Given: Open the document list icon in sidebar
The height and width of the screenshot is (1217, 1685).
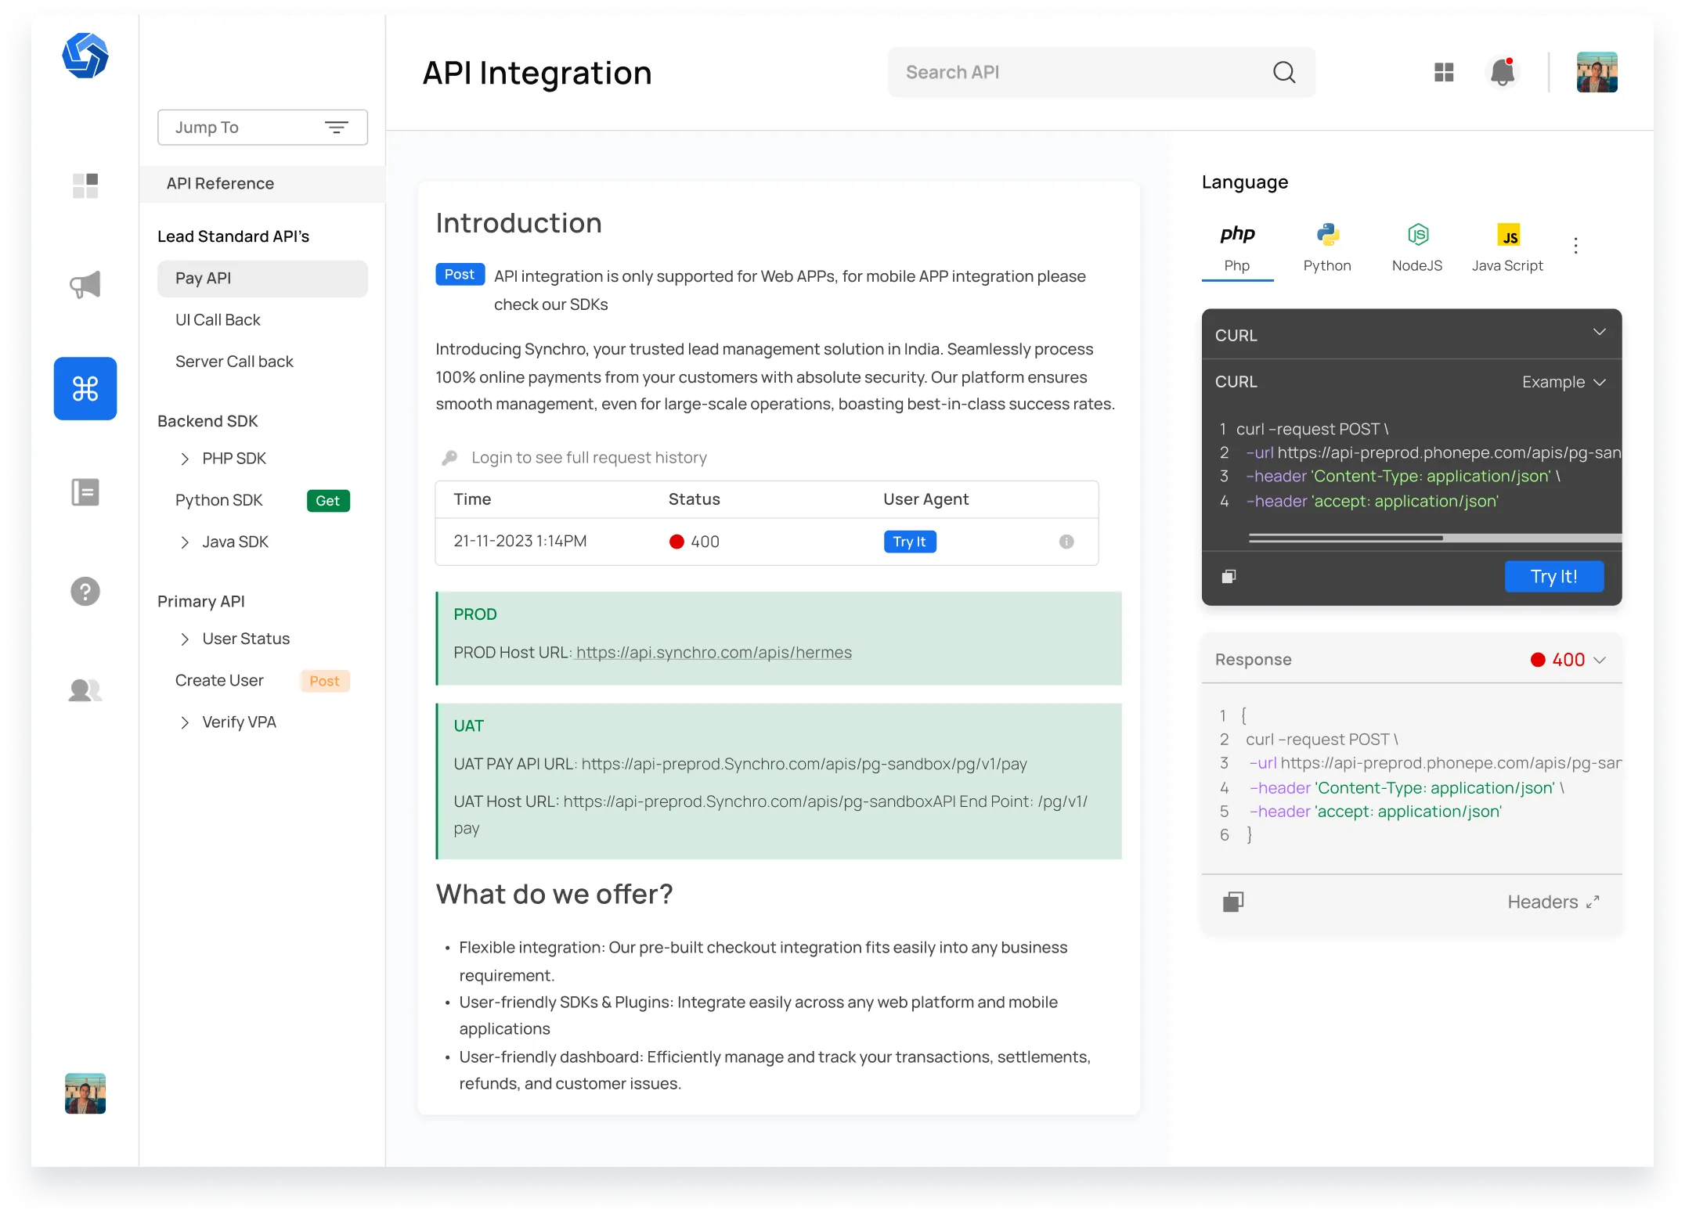Looking at the screenshot, I should point(85,492).
